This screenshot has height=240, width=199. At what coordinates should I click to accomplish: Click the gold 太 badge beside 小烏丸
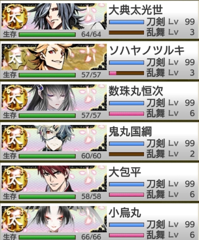point(15,219)
